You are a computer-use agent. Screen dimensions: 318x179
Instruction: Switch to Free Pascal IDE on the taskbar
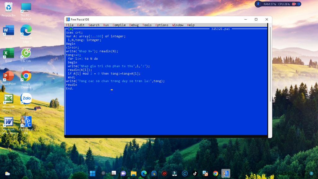pyautogui.click(x=226, y=173)
